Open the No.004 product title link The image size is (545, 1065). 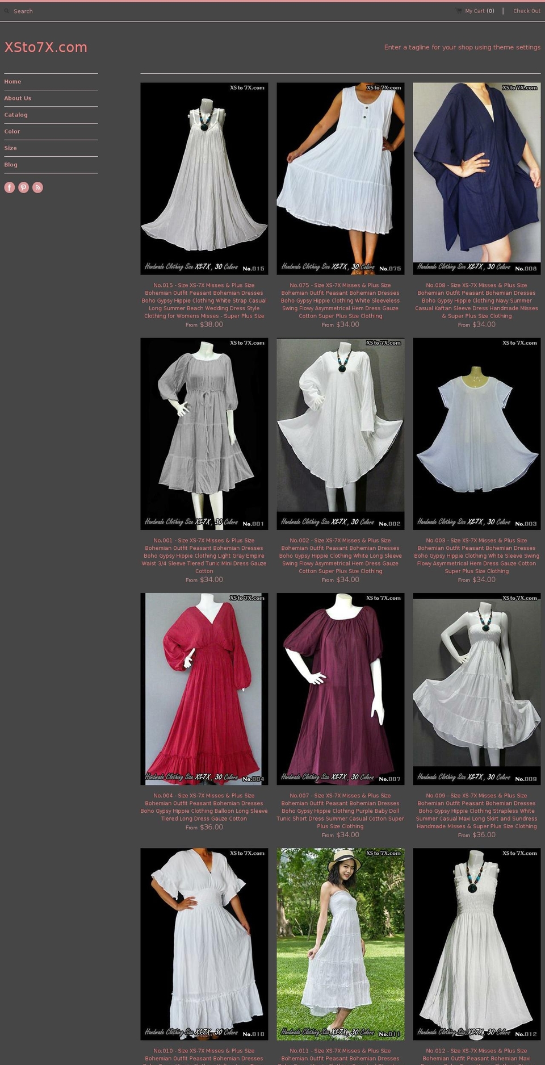tap(204, 807)
